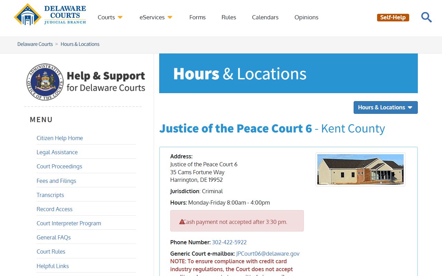Screen dimensions: 442x276
Task: Open Helpful Links sidebar link
Action: tap(52, 266)
